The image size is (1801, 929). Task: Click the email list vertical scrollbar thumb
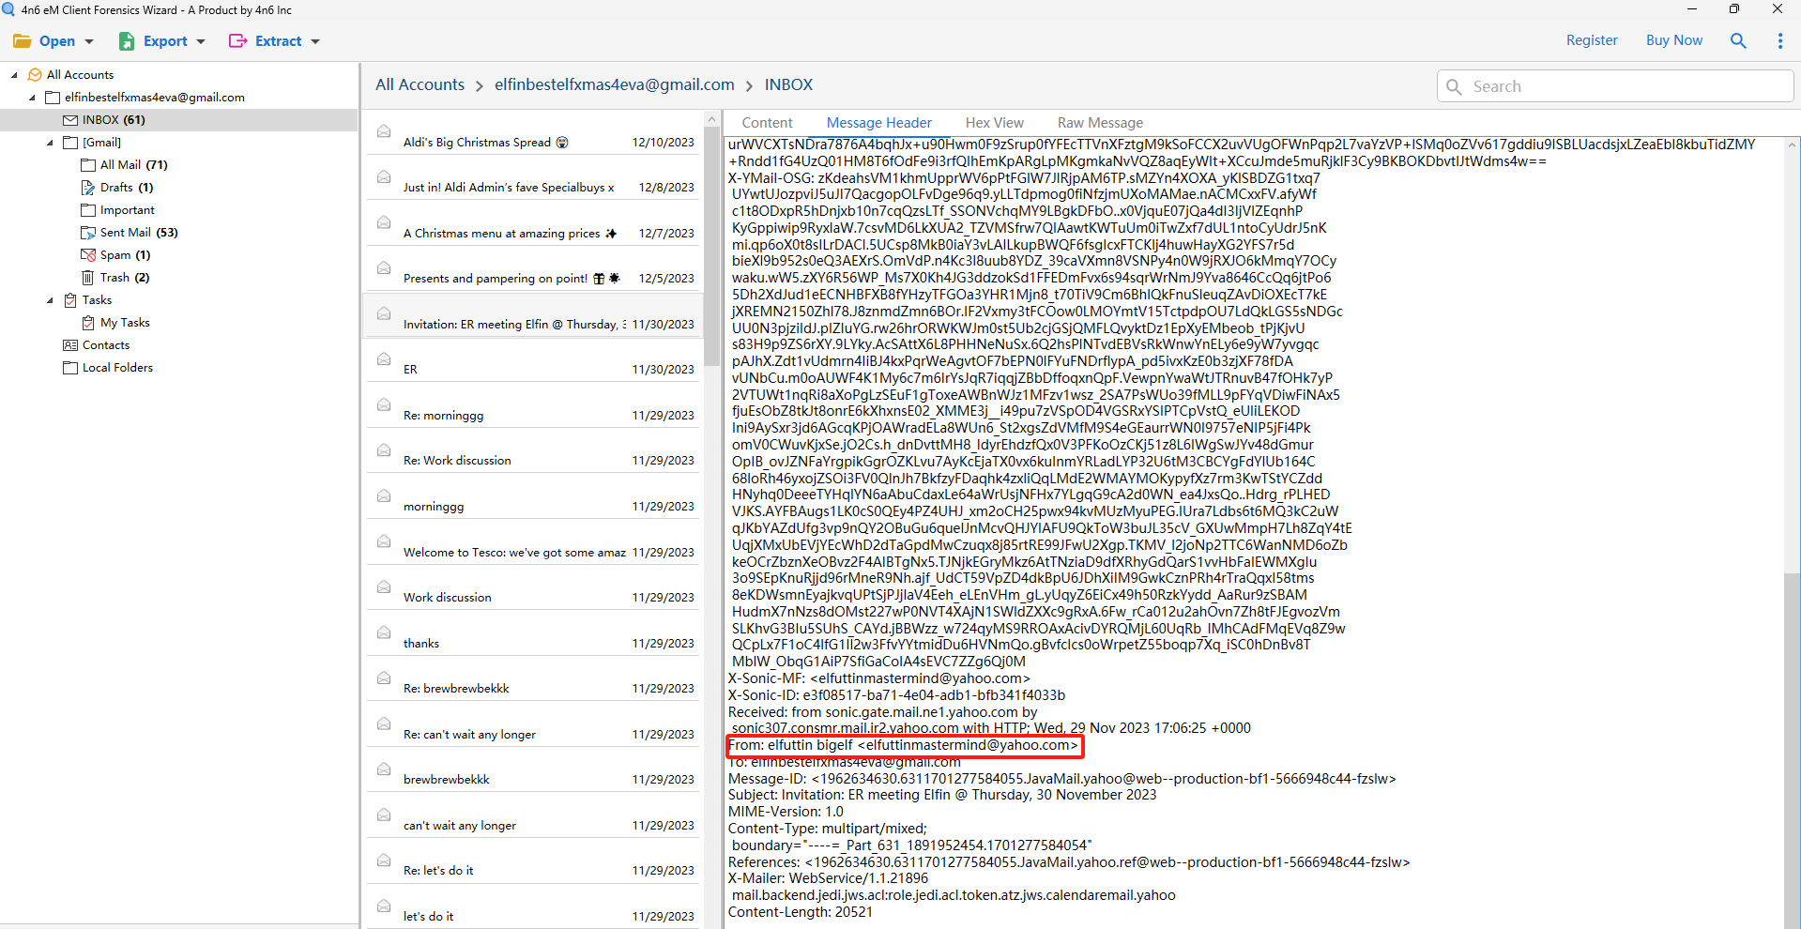tap(711, 246)
